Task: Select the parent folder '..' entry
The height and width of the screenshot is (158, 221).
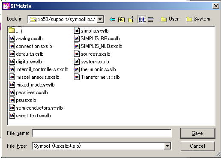Action: (x=15, y=30)
